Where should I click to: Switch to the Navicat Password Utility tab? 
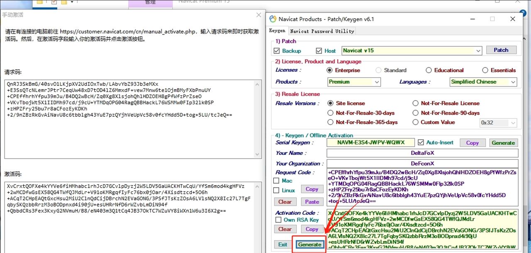click(x=322, y=31)
